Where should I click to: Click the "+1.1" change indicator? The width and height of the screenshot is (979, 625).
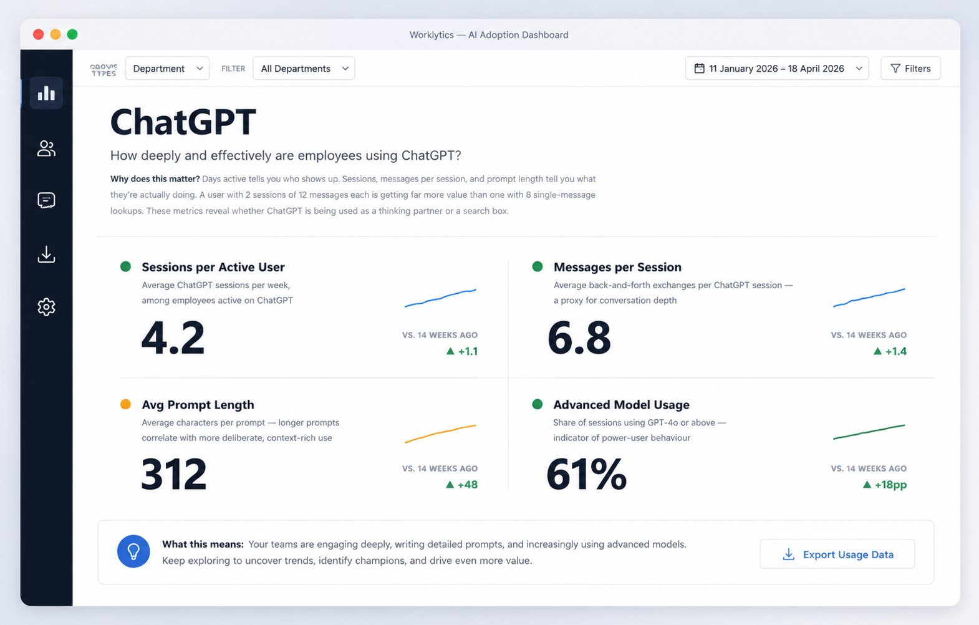[462, 351]
